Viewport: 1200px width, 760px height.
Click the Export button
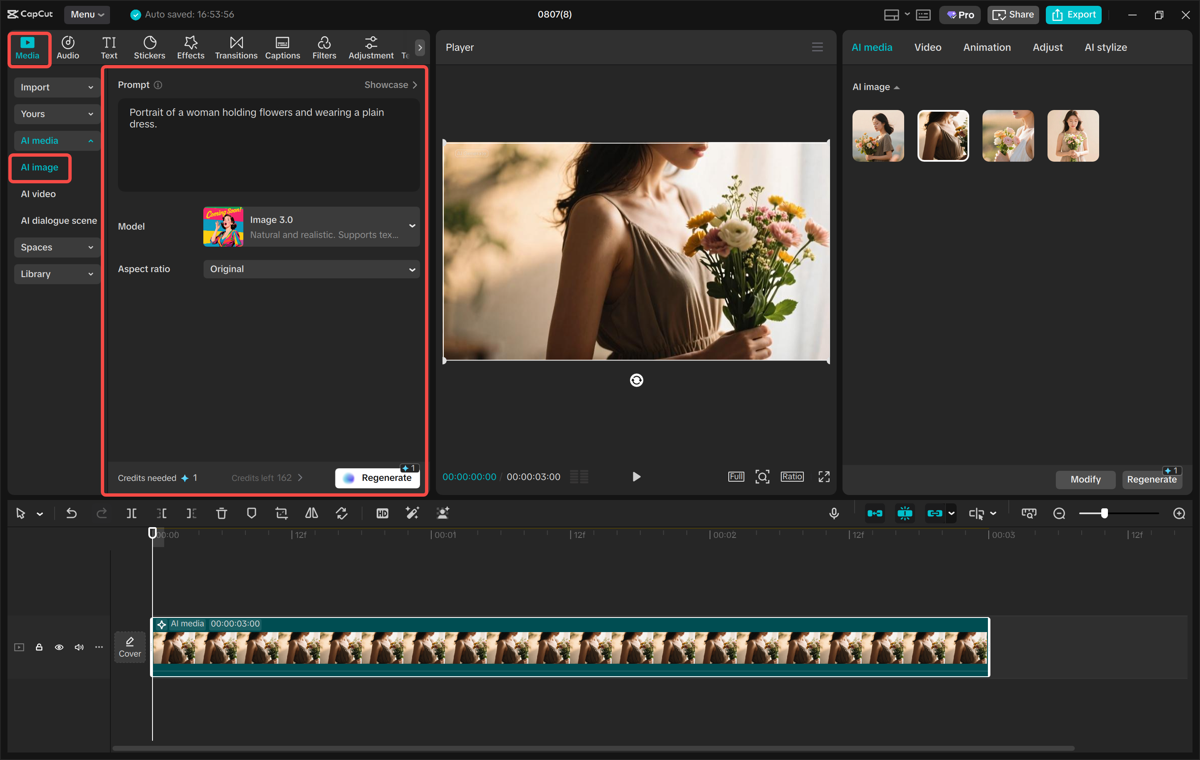[x=1073, y=15]
